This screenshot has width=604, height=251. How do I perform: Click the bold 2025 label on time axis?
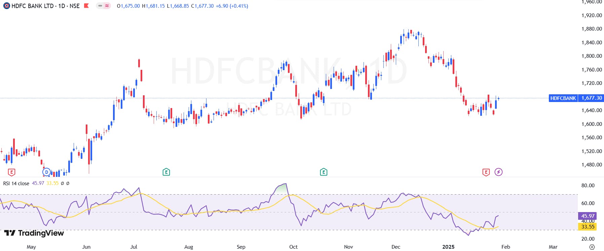(448, 247)
